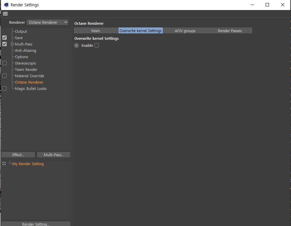Open the hamburger menu icon
This screenshot has height=226, width=291.
pyautogui.click(x=5, y=14)
